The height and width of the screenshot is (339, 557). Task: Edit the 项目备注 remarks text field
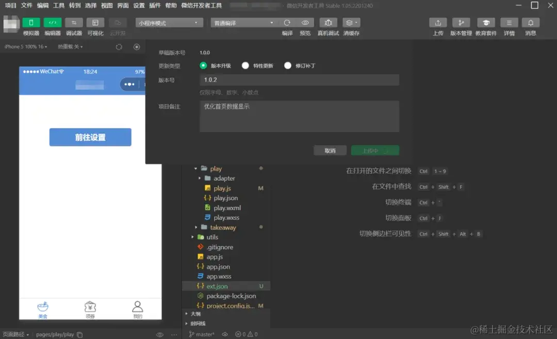coord(299,116)
